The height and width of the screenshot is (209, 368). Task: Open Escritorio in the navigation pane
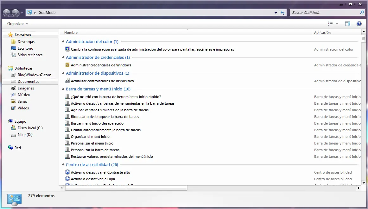pos(25,48)
